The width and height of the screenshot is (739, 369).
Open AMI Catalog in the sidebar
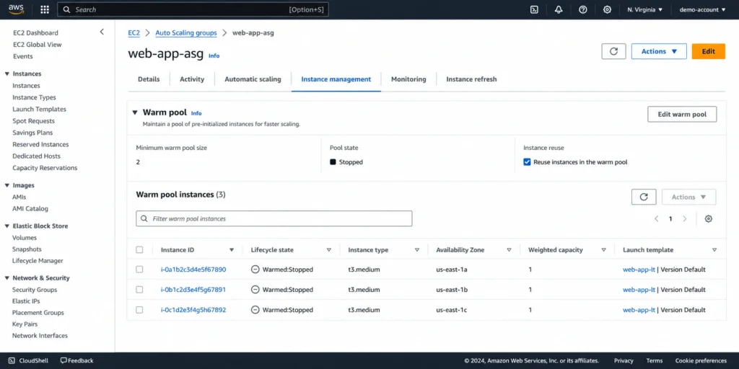[x=30, y=208]
